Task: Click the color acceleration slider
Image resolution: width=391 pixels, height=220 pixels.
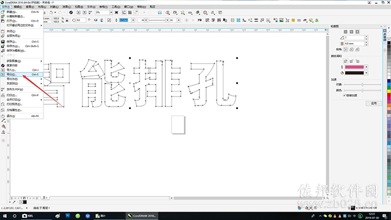Action: 363,90
